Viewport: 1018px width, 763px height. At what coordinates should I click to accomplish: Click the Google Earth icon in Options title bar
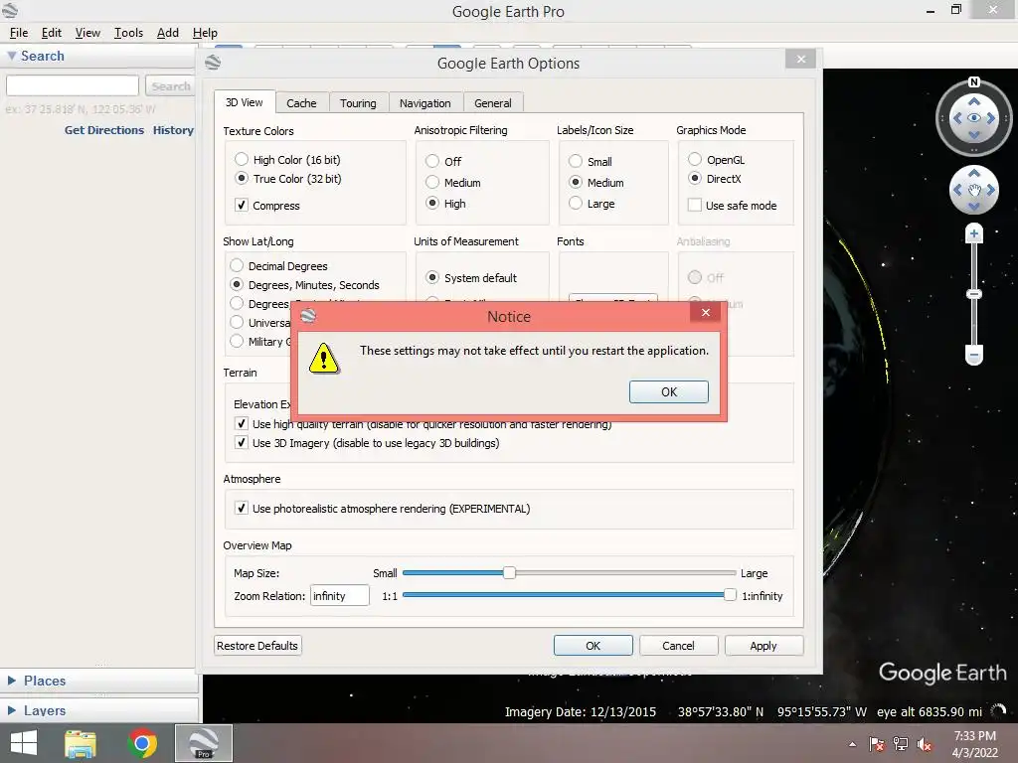pyautogui.click(x=213, y=63)
